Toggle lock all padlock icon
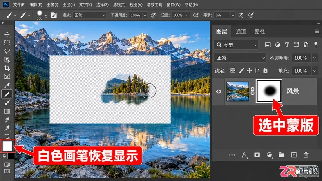Viewport: 322px width, 181px height. click(x=265, y=70)
